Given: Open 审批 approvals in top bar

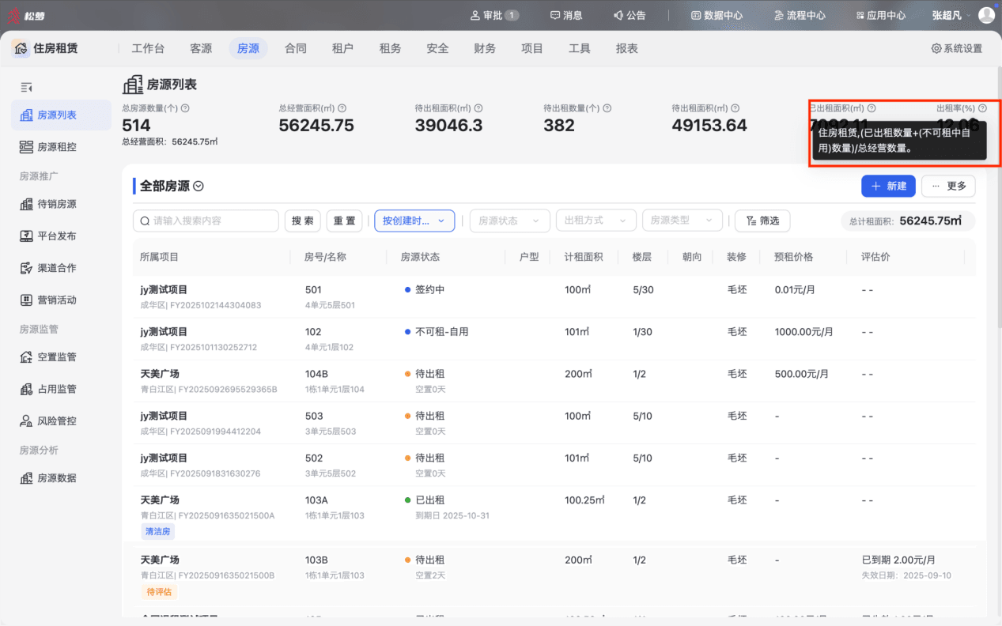Looking at the screenshot, I should 494,15.
